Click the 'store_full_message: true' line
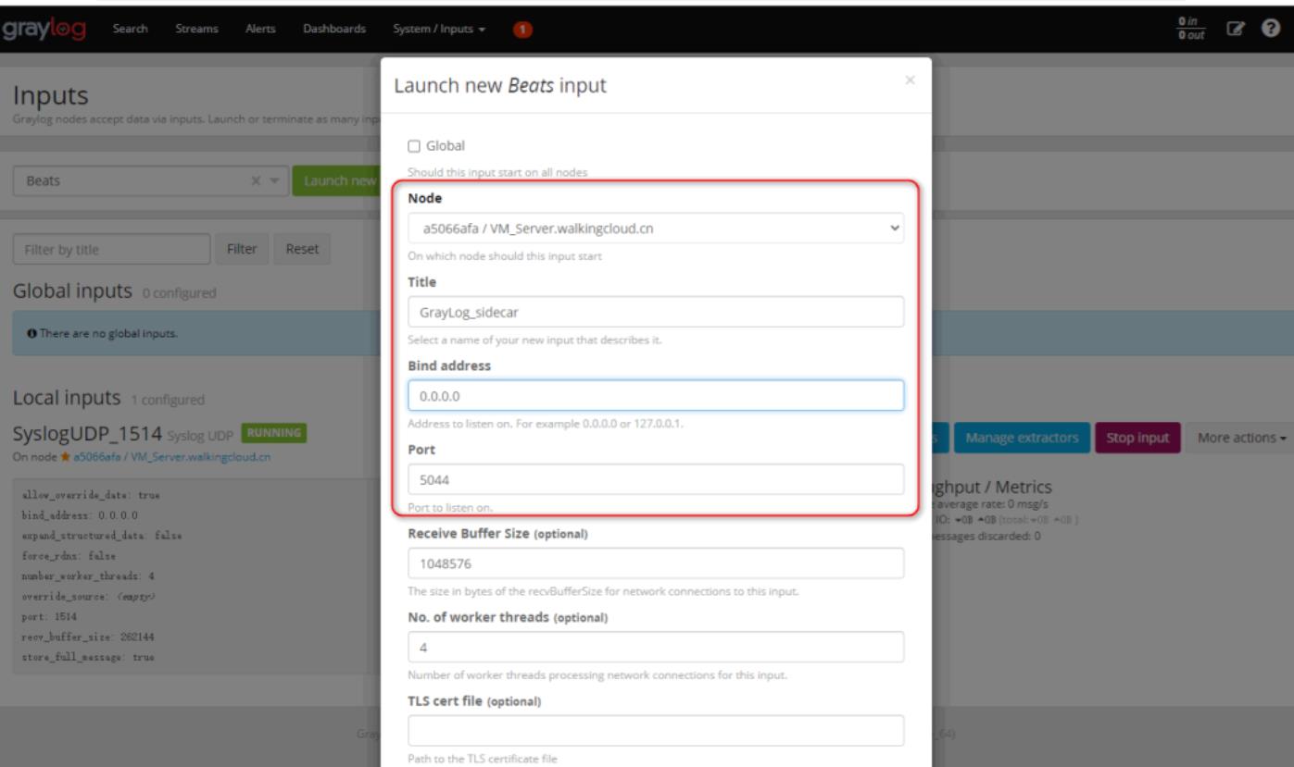The height and width of the screenshot is (767, 1294). click(x=87, y=657)
